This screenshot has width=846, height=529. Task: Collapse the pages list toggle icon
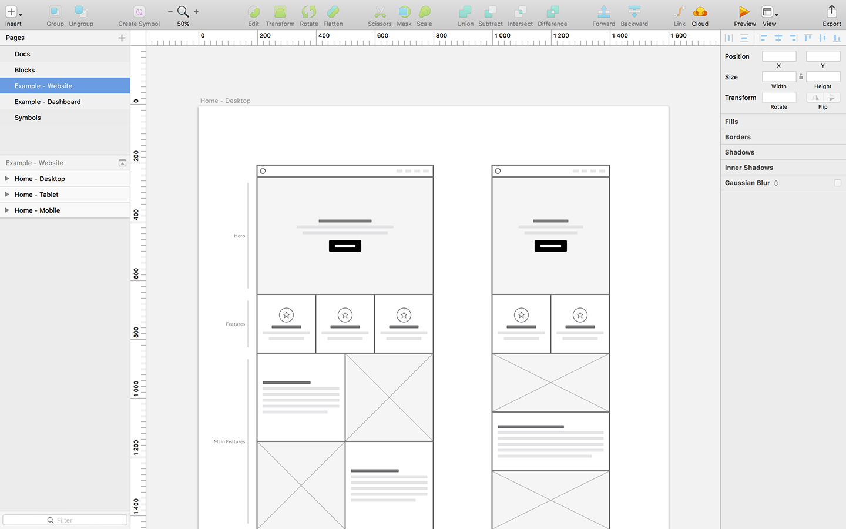pos(122,163)
